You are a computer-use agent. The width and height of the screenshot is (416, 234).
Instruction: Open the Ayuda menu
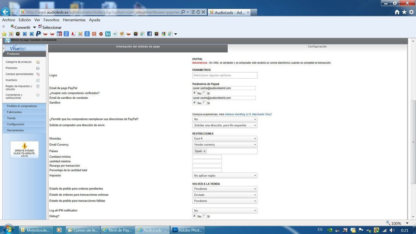click(95, 20)
